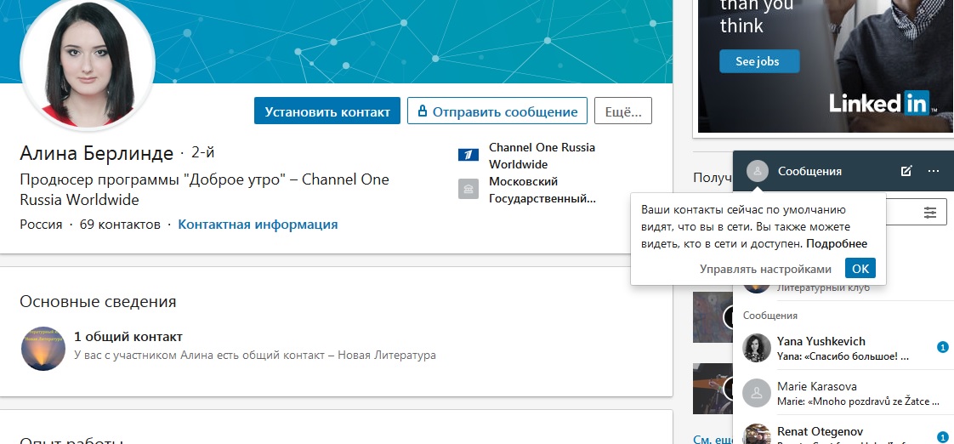
Task: Open messaging three-dot options menu
Action: click(934, 171)
